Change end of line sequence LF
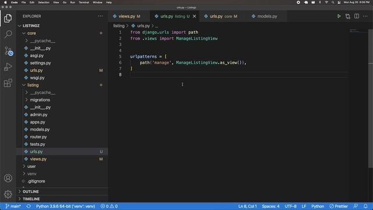Image resolution: width=373 pixels, height=210 pixels. click(x=304, y=206)
